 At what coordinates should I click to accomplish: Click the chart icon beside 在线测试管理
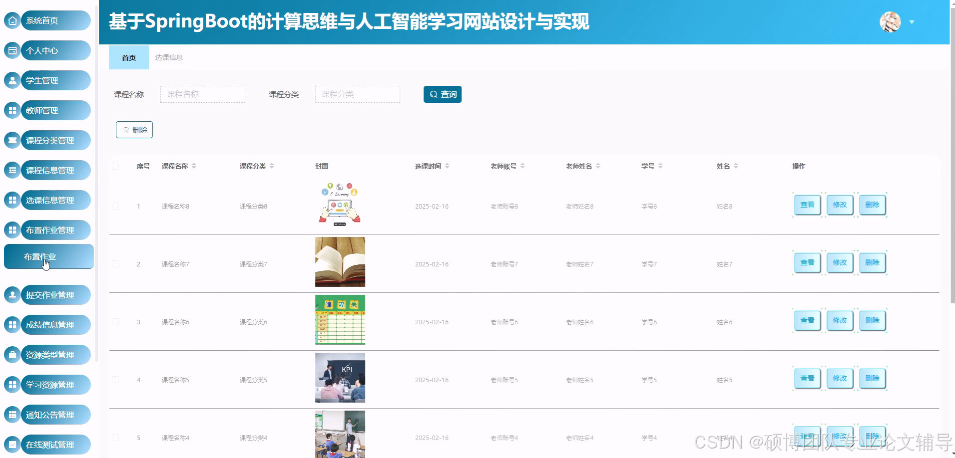(x=12, y=445)
